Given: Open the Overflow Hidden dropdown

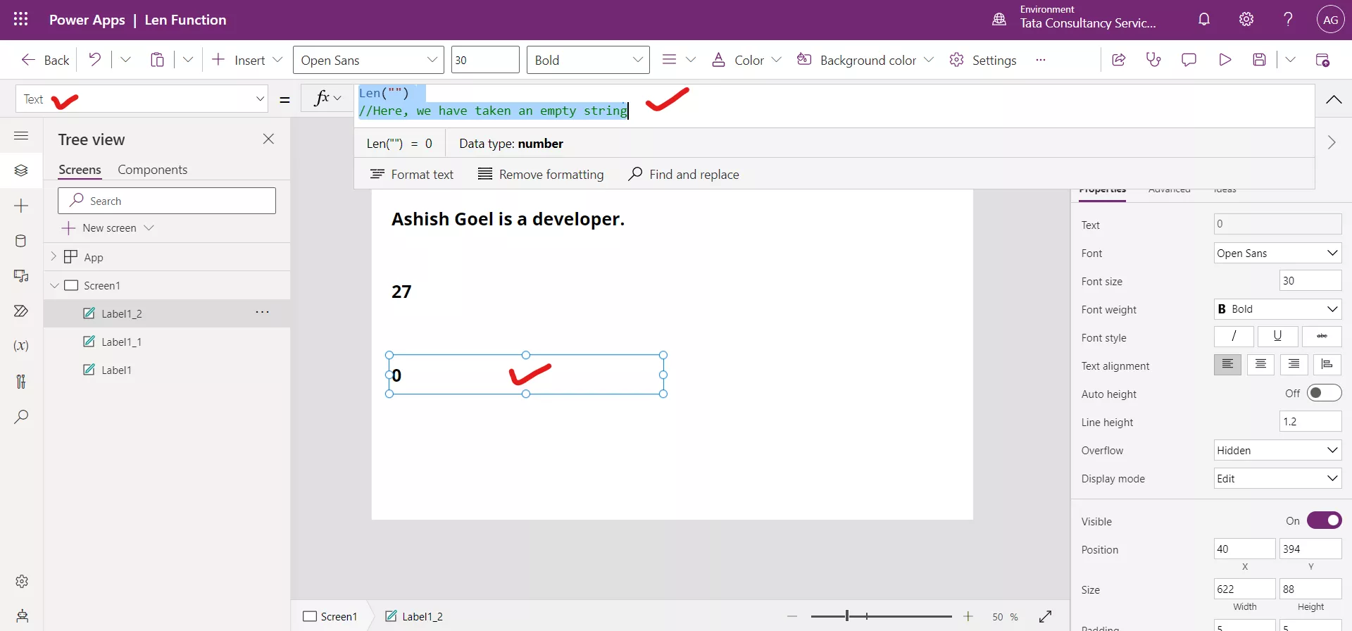Looking at the screenshot, I should [x=1277, y=450].
